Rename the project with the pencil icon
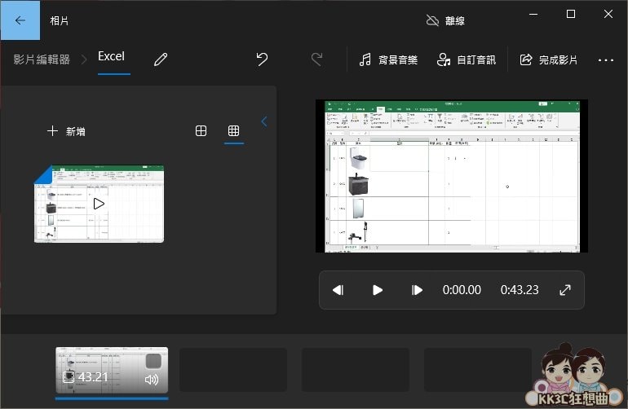The width and height of the screenshot is (628, 409). (x=161, y=59)
